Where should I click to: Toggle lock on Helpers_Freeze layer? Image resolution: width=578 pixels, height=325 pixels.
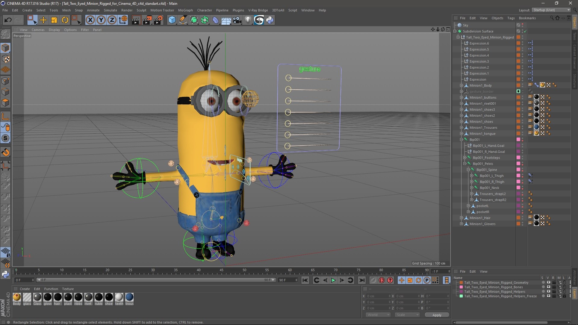tap(564, 296)
